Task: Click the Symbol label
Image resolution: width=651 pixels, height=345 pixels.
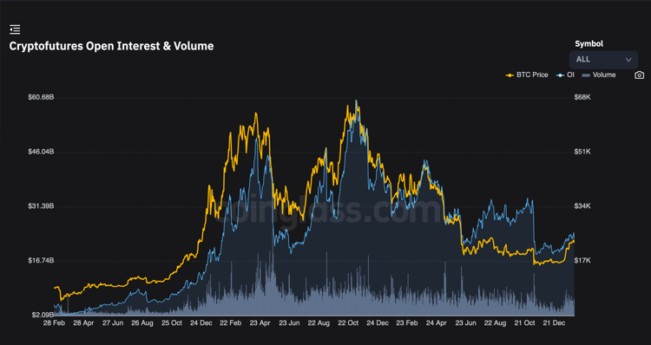Action: (589, 43)
